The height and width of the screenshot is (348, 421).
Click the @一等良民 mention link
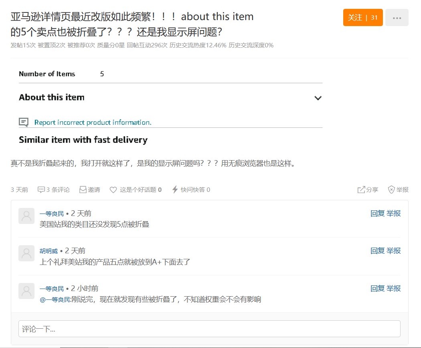54,299
